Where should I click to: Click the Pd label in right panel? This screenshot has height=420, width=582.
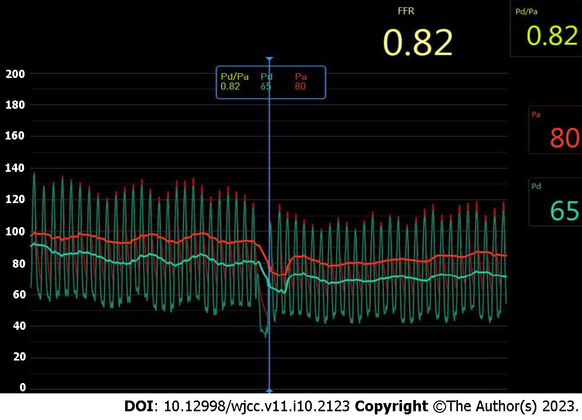[536, 186]
